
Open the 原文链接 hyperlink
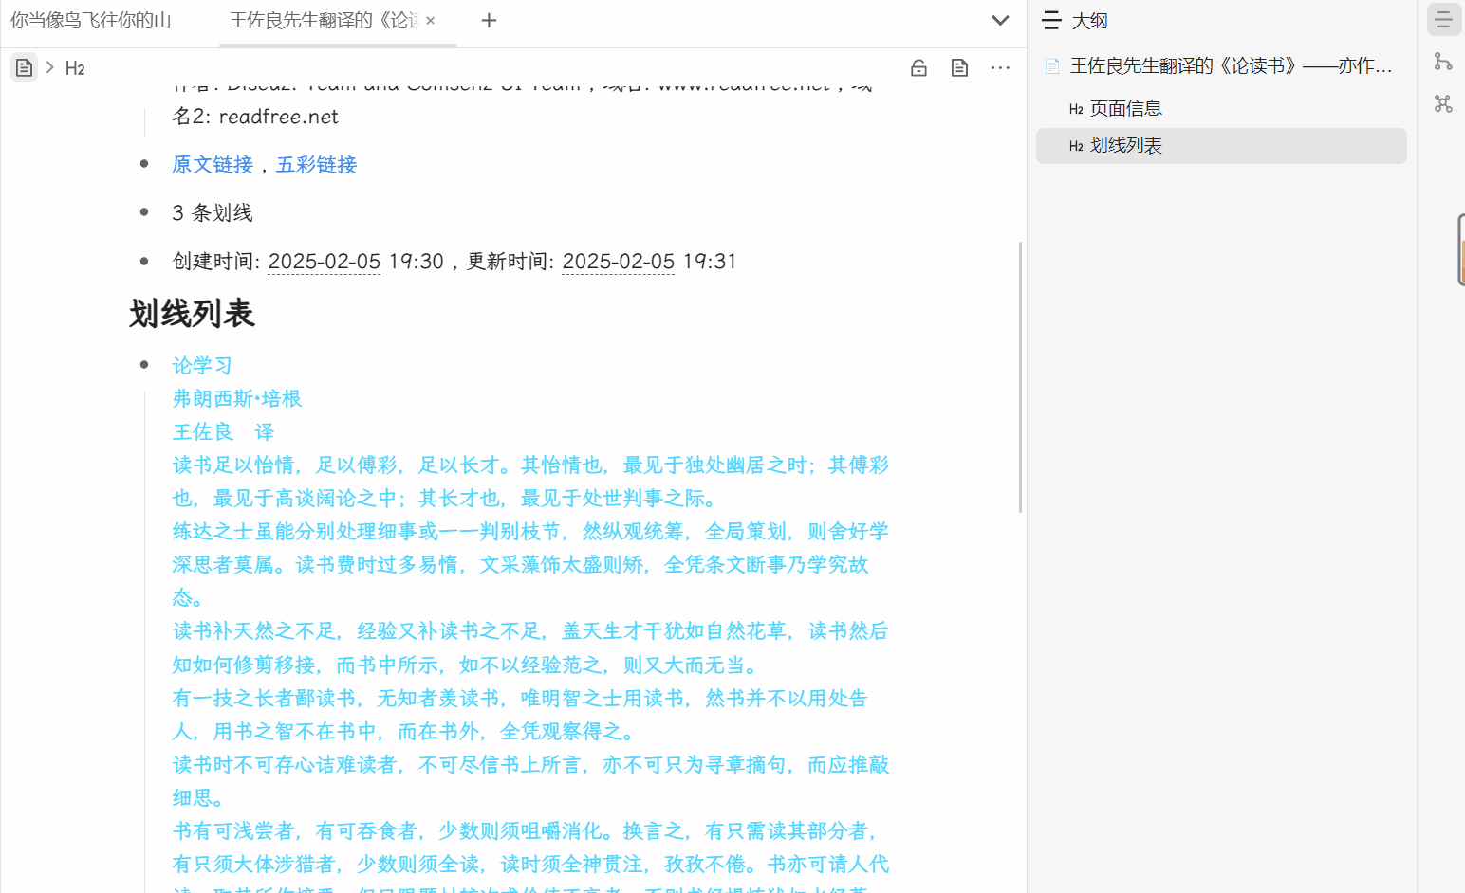(x=213, y=164)
